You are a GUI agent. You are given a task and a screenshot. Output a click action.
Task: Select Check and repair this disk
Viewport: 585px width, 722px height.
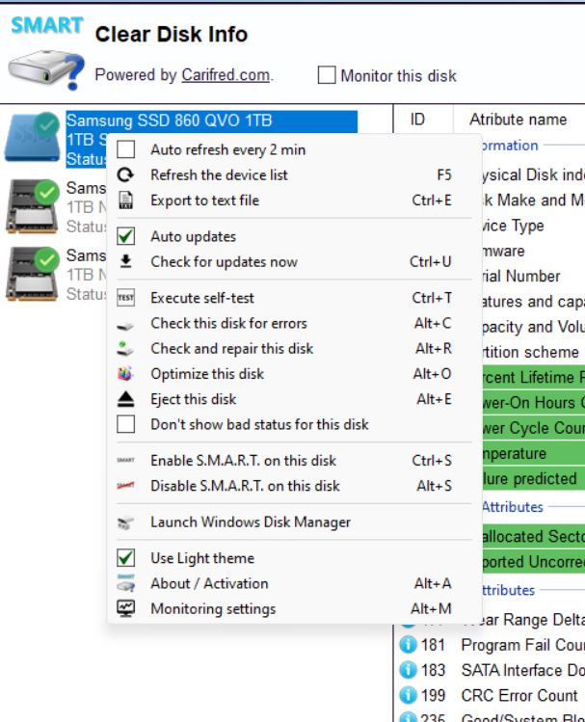(231, 349)
